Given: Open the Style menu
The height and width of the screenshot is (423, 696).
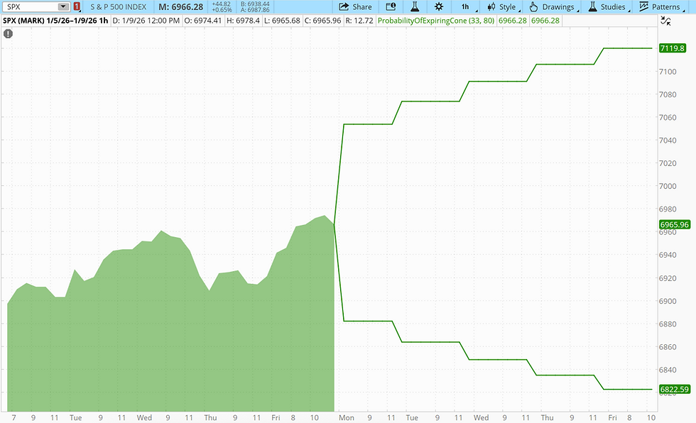Looking at the screenshot, I should pos(503,6).
